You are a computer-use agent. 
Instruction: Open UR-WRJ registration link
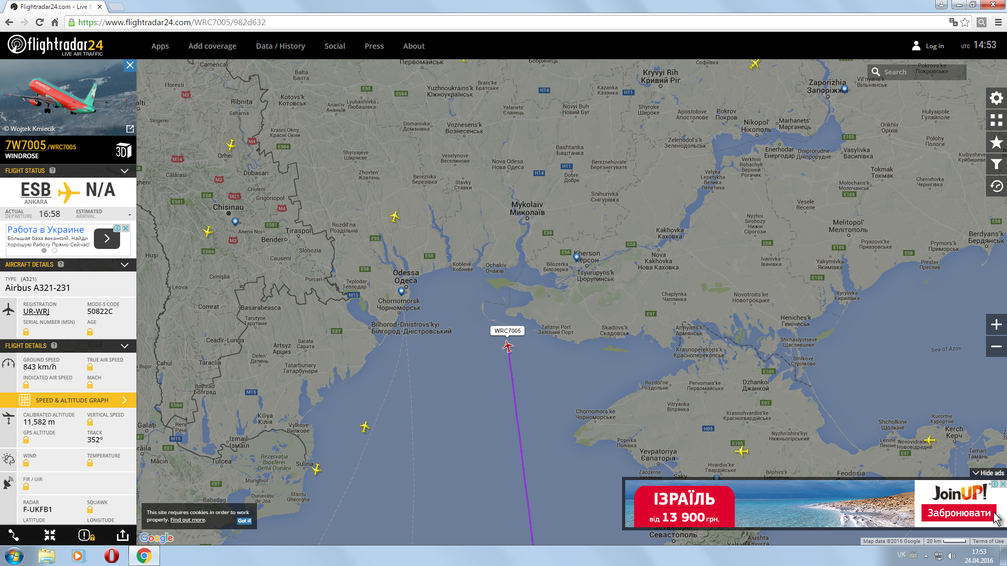36,311
